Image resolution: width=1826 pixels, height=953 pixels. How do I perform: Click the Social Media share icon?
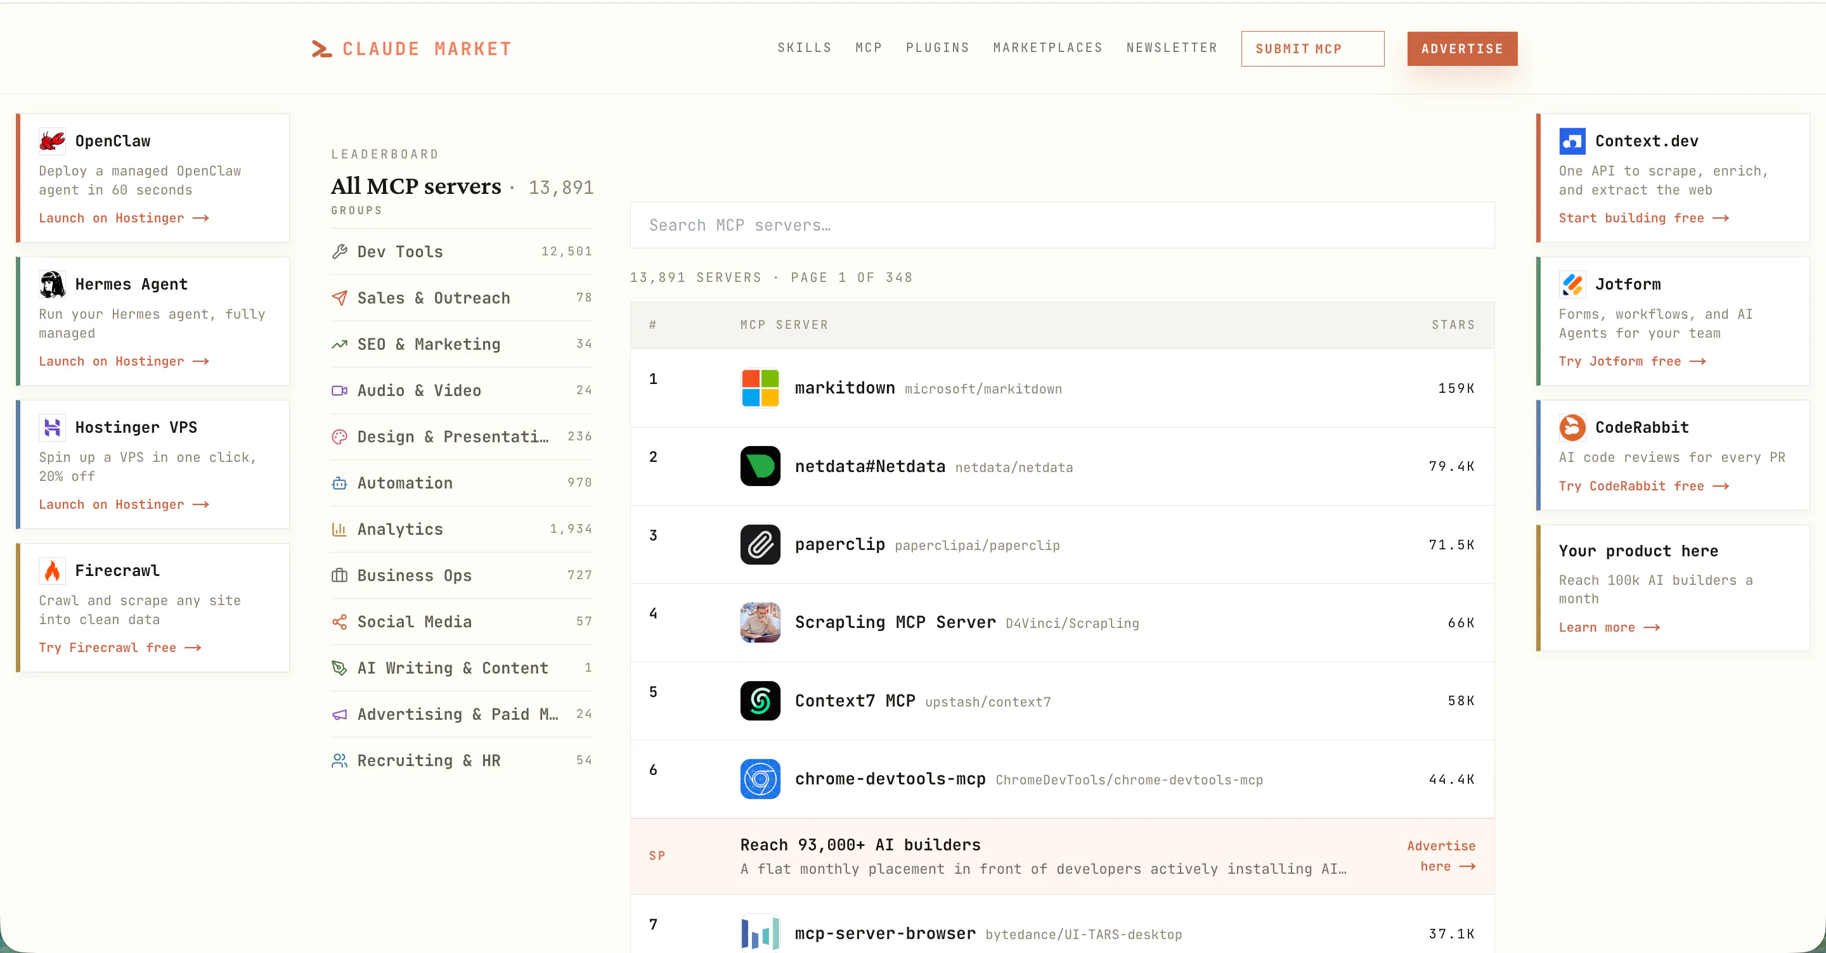[x=340, y=622]
